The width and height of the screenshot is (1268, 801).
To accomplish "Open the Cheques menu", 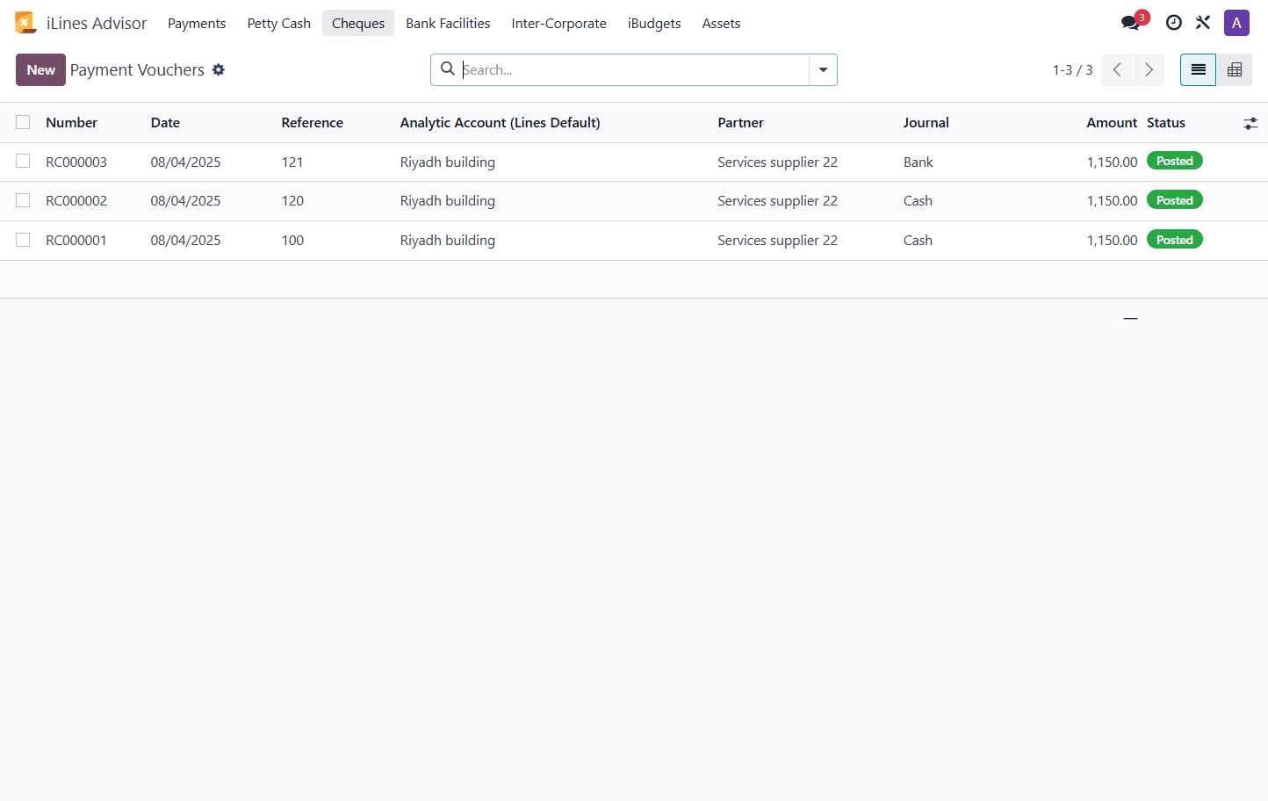I will point(358,23).
